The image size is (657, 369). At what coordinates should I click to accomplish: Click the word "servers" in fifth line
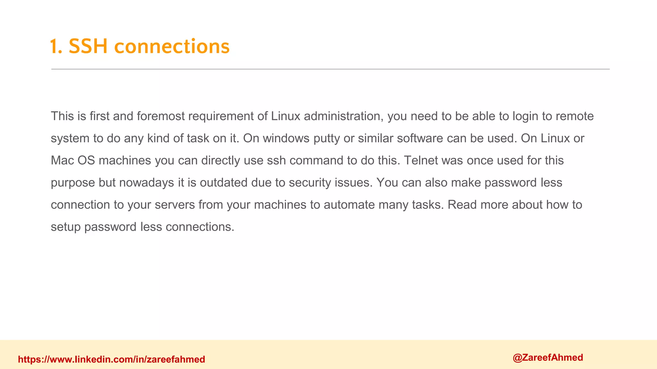pos(175,205)
